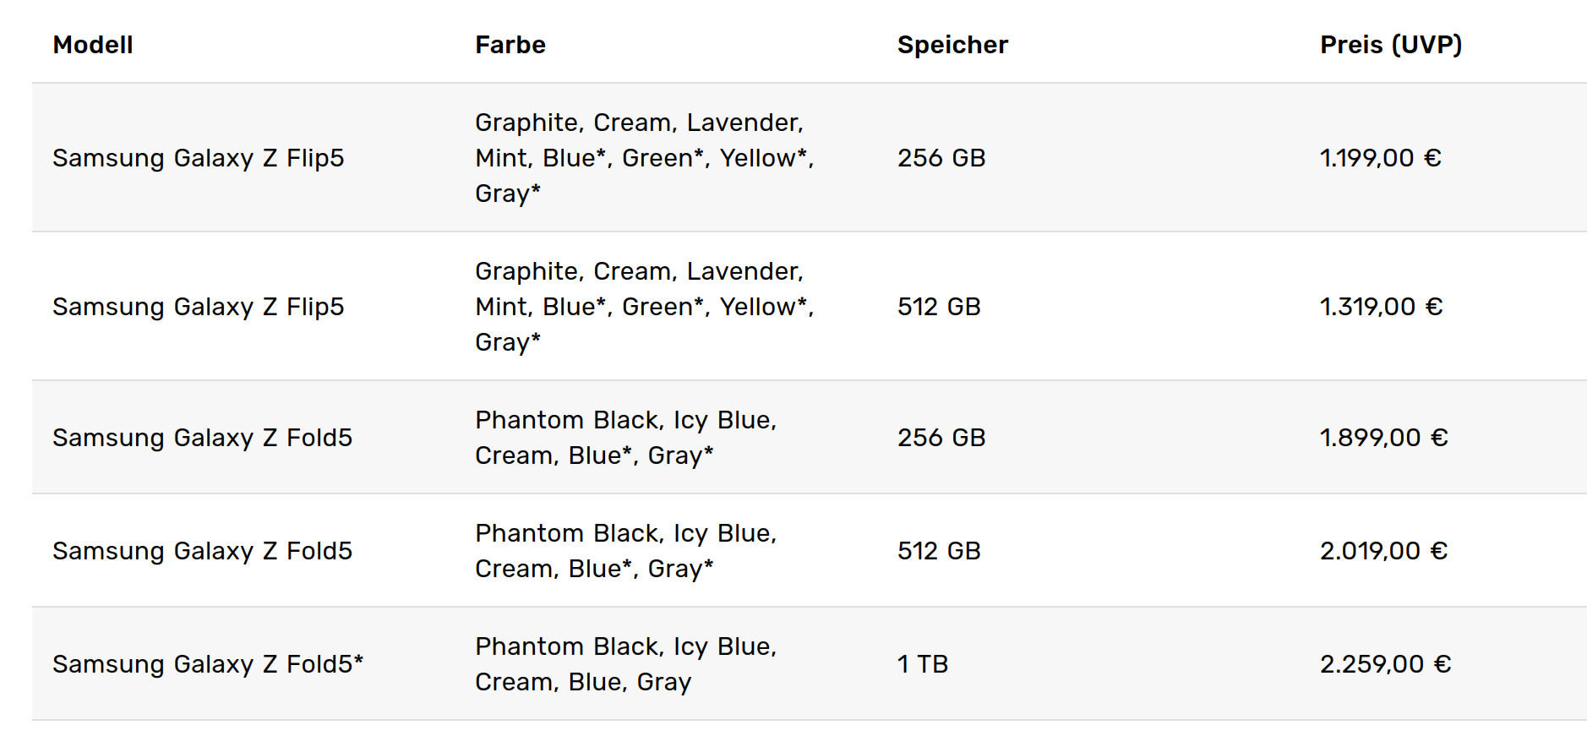Click 256 GB in the 1.899,00 € Fold5 row
The height and width of the screenshot is (747, 1587).
point(941,438)
